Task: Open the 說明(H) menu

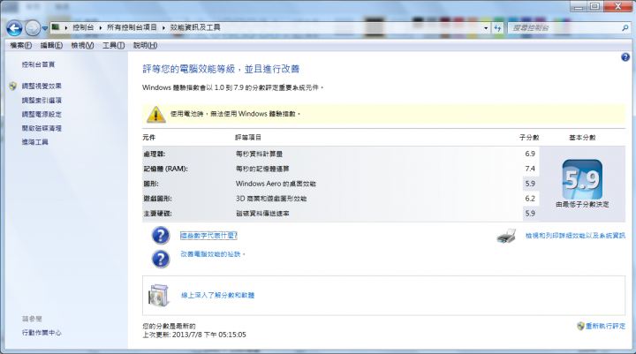Action: click(x=145, y=45)
